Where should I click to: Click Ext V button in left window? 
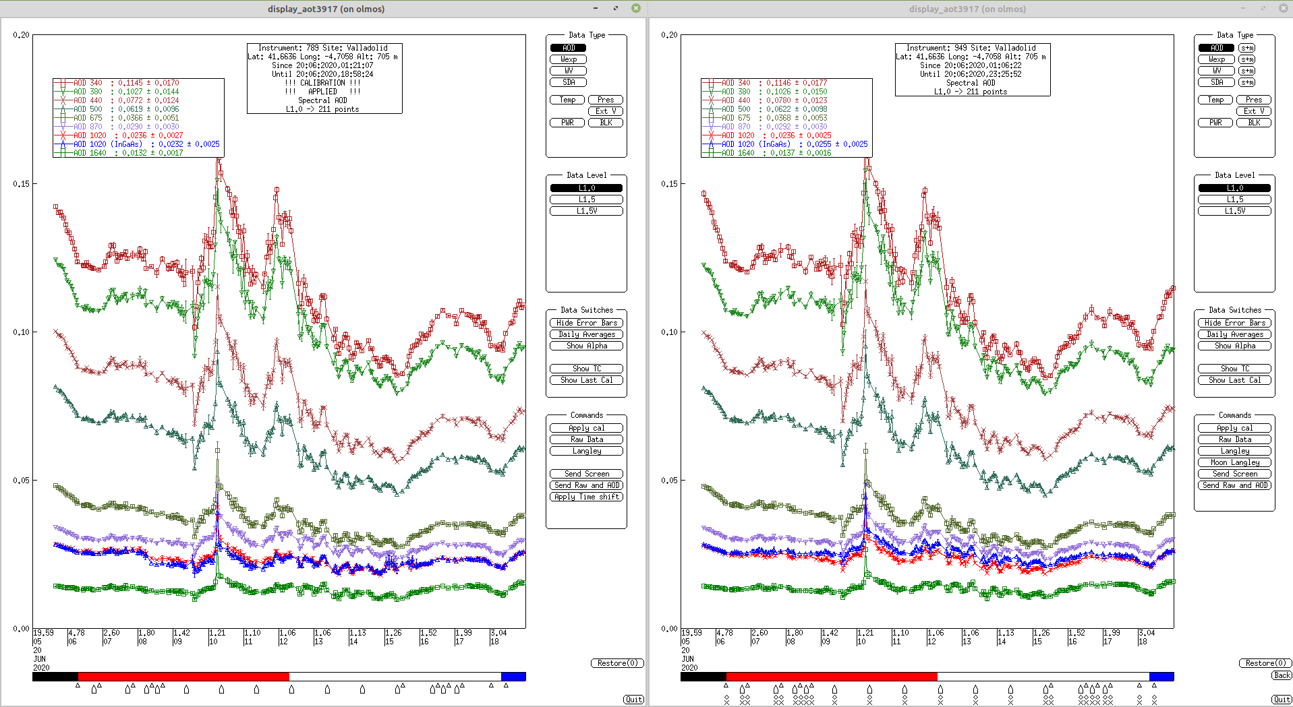pos(606,111)
